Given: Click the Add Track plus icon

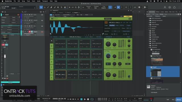Looking at the screenshot, I should (x=44, y=12).
